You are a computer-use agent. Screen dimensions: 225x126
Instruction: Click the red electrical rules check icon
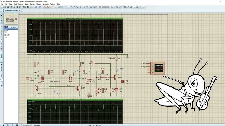[x=137, y=7]
